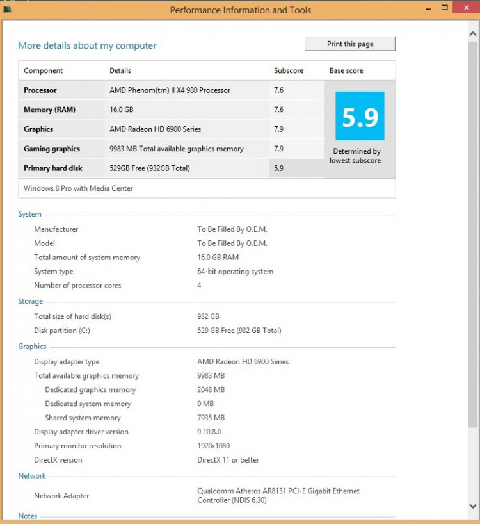Click the System section heading

[29, 214]
